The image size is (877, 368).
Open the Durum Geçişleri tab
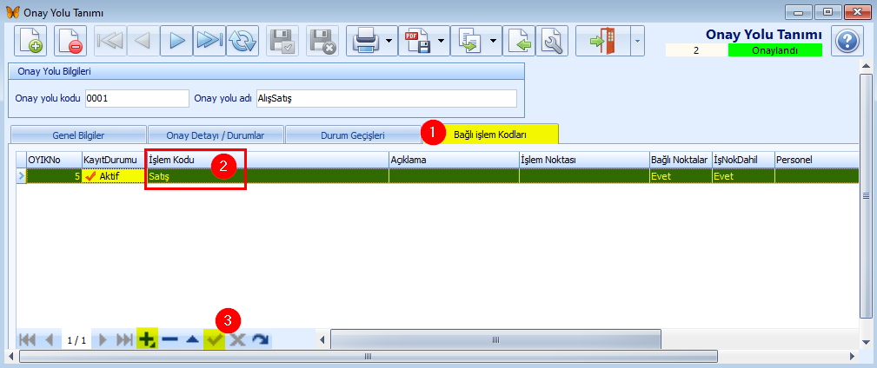tap(354, 135)
